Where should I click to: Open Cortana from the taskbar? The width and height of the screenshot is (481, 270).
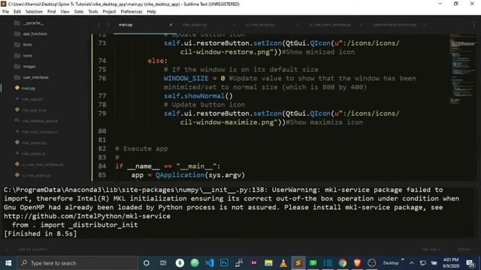pos(147,263)
